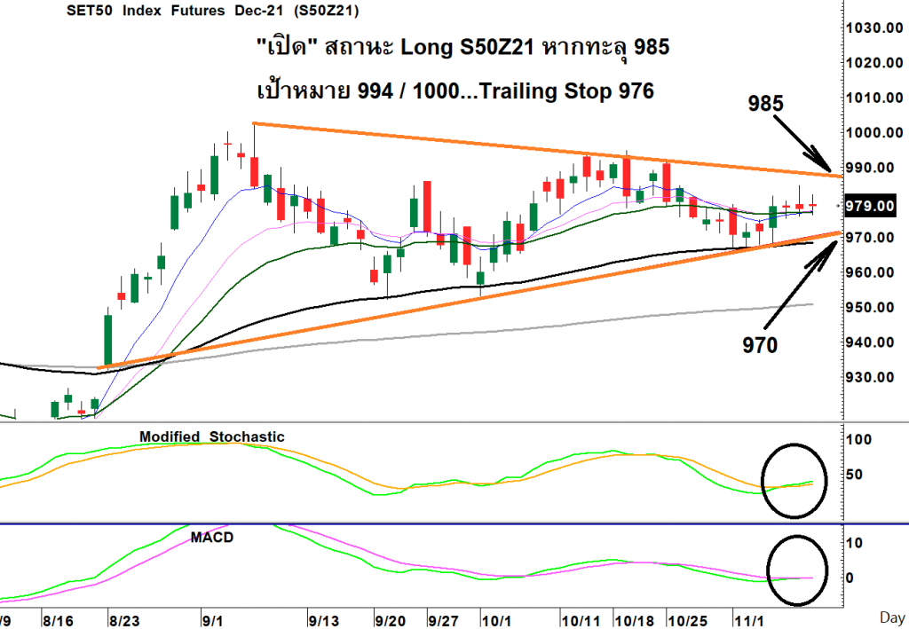Click the 1000.00 price axis label
Image resolution: width=909 pixels, height=629 pixels.
(874, 133)
